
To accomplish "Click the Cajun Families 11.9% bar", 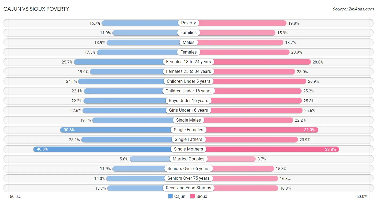I will 150,33.
